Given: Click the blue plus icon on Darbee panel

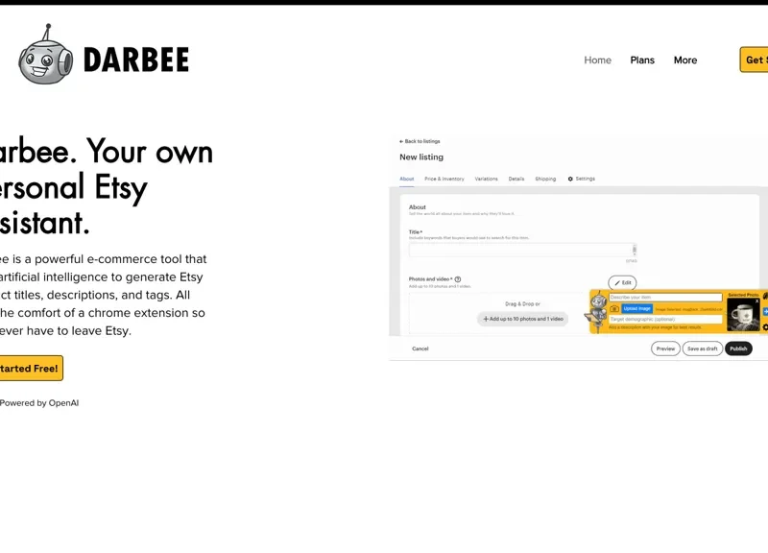Looking at the screenshot, I should click(x=764, y=312).
